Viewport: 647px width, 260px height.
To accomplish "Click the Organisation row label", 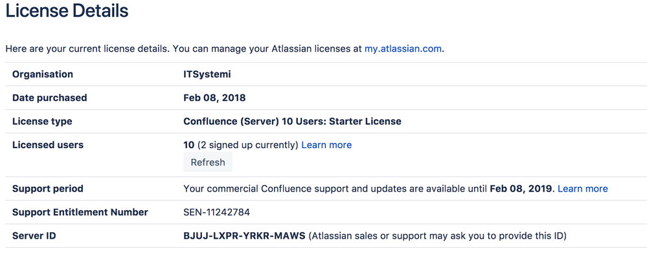I will [43, 74].
